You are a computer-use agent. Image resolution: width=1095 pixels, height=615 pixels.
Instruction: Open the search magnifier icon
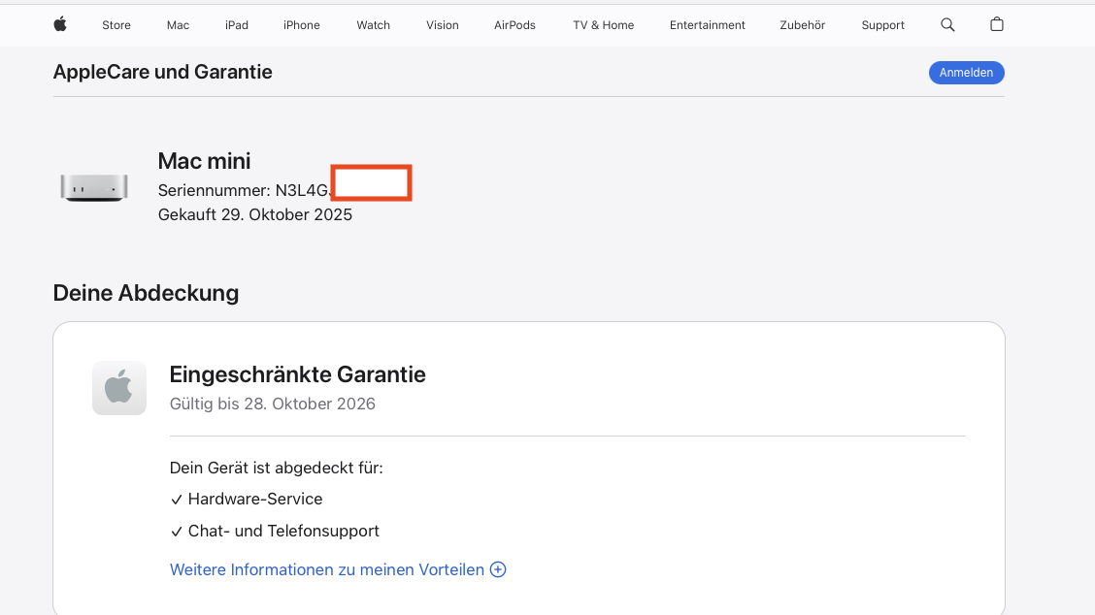[x=947, y=24]
